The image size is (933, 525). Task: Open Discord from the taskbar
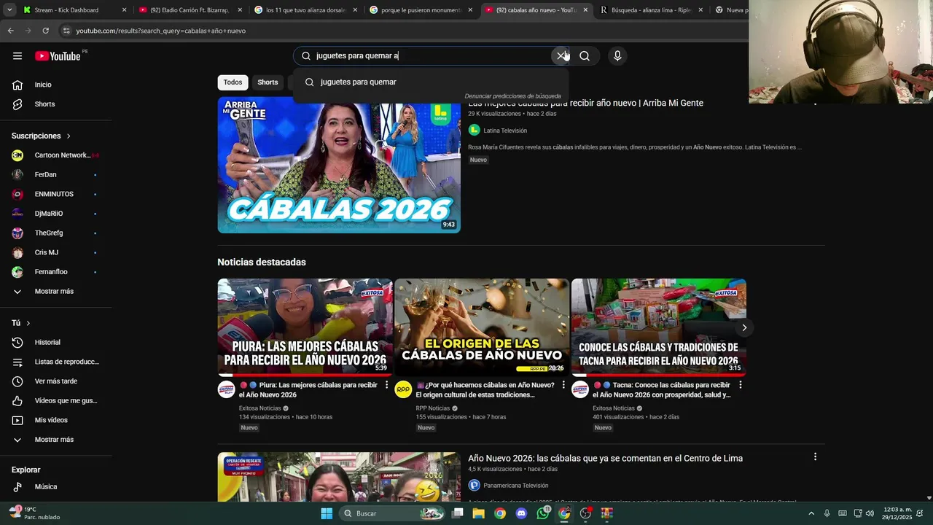click(x=521, y=513)
